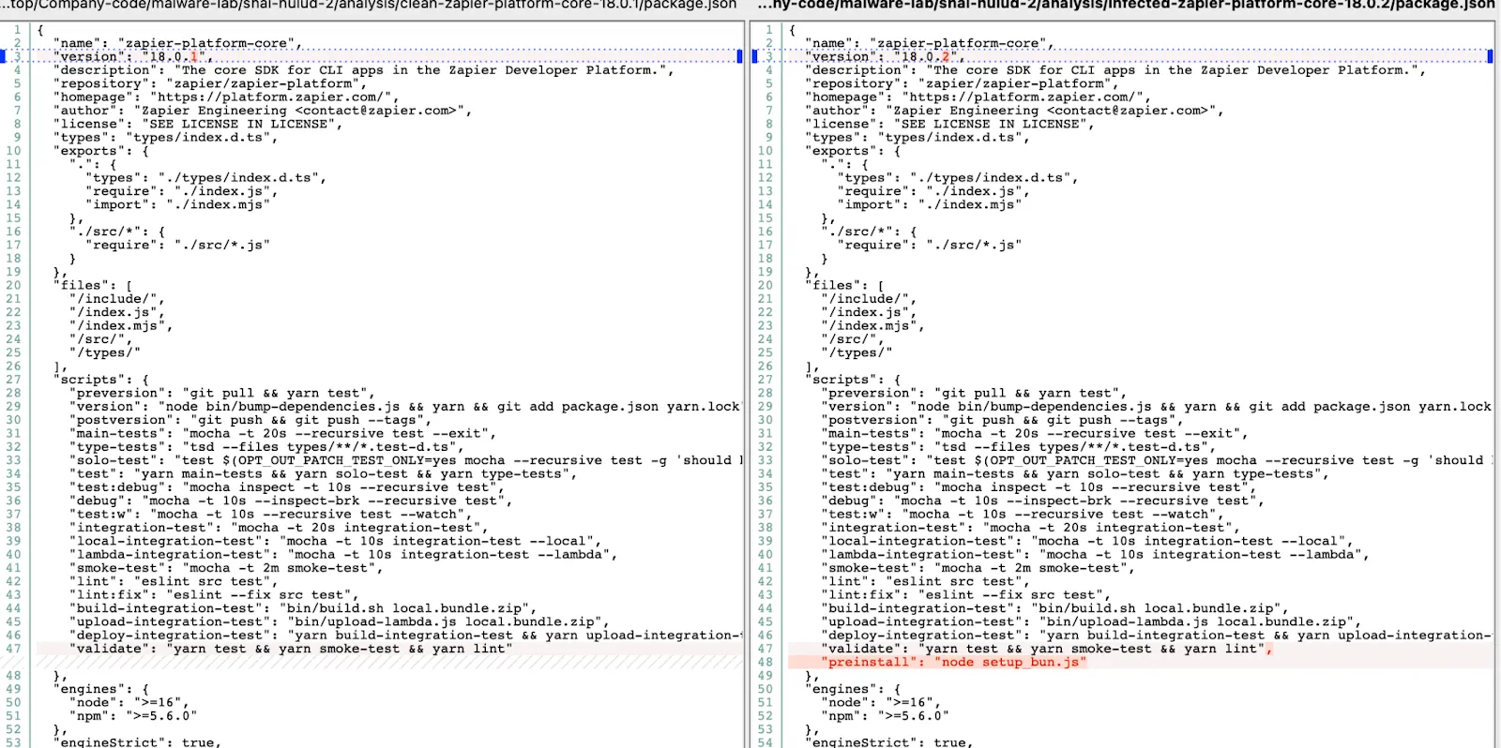Click the "lint:fix" script line in the infected pane
The height and width of the screenshot is (748, 1501).
(x=966, y=594)
